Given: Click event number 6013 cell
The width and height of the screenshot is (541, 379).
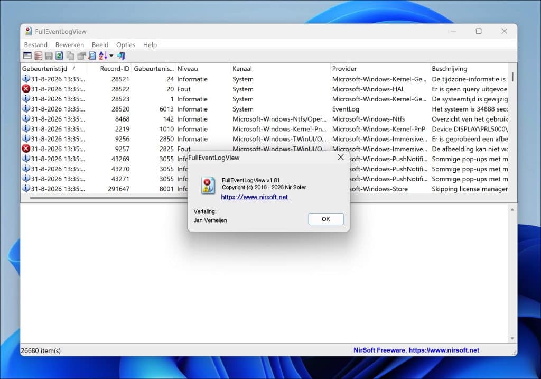Looking at the screenshot, I should tap(166, 109).
